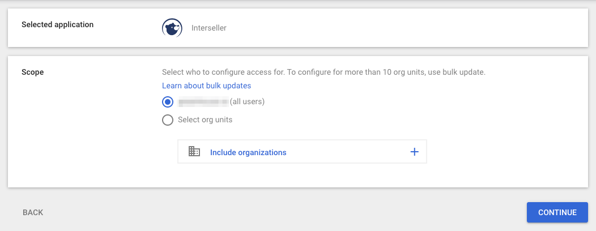Click the organizations building icon
This screenshot has height=231, width=596.
pos(194,152)
